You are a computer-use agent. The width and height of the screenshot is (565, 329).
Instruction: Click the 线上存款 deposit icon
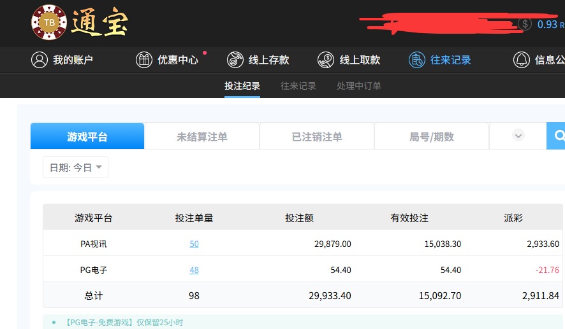pos(235,60)
